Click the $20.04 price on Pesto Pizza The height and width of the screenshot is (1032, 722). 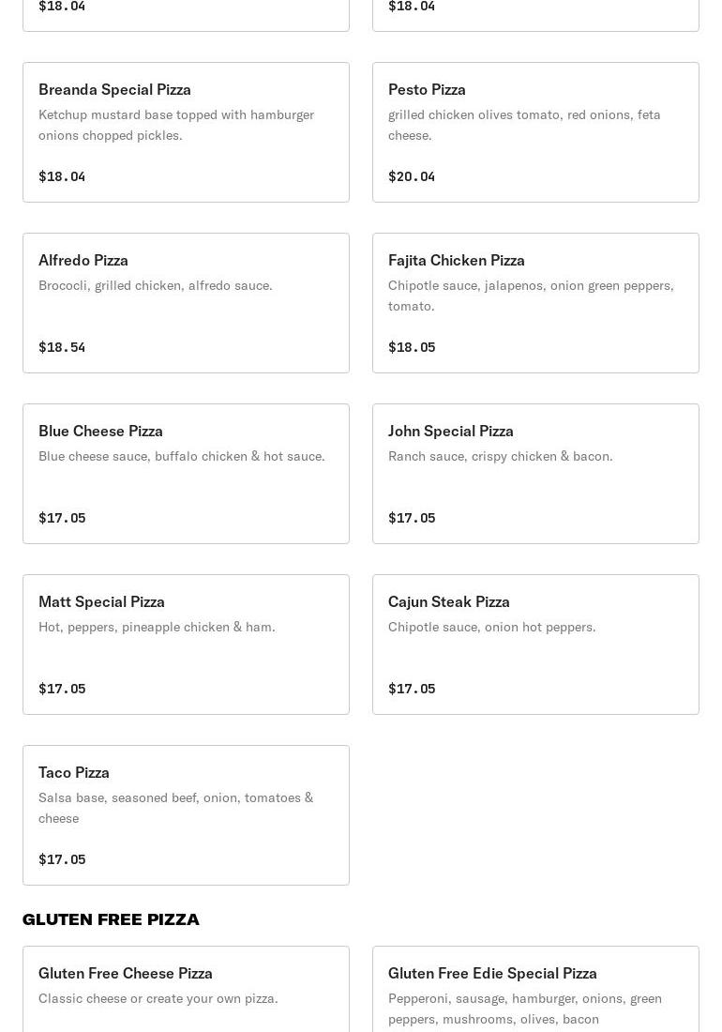click(412, 176)
